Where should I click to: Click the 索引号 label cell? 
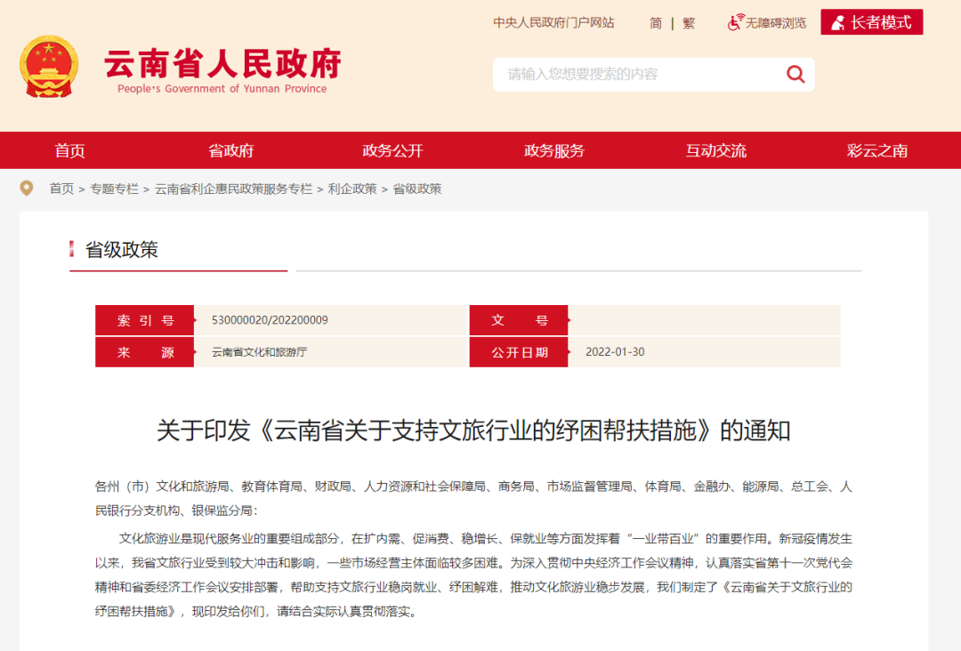[x=145, y=319]
